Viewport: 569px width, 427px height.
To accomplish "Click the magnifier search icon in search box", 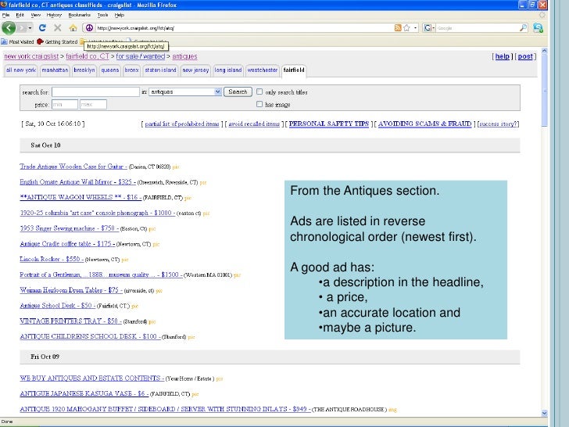I will (x=523, y=28).
